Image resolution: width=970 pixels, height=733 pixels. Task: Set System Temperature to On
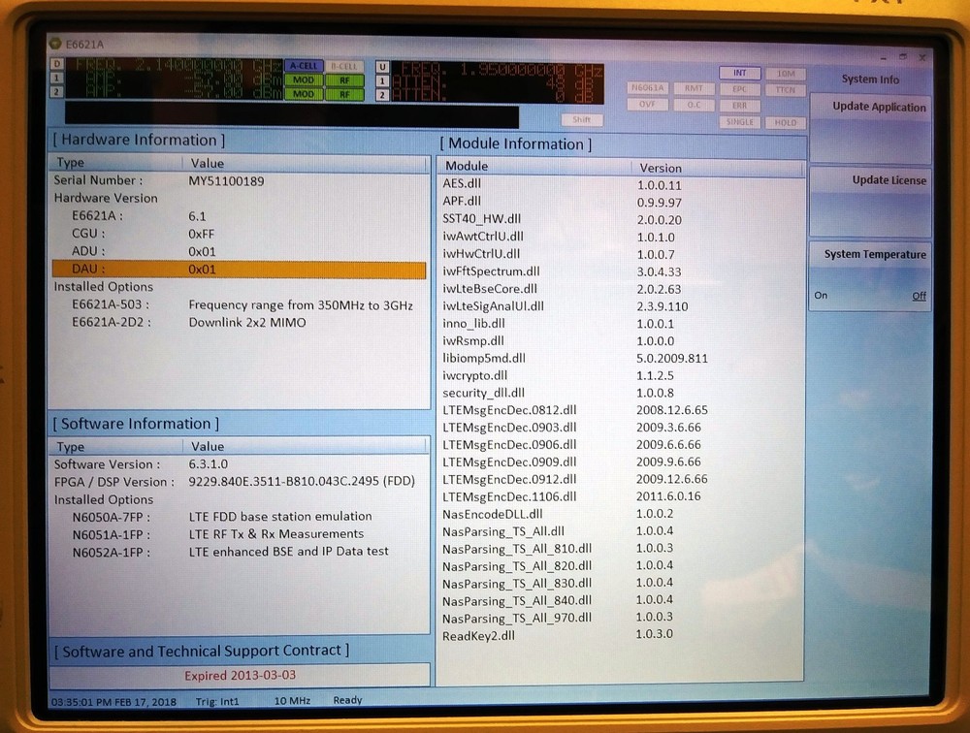point(821,295)
